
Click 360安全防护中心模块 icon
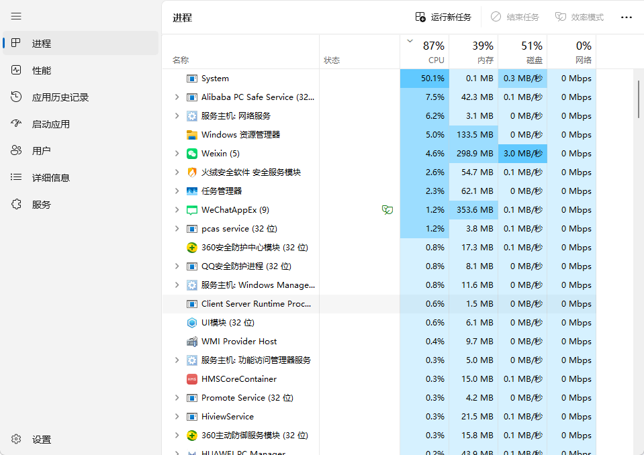coord(192,248)
